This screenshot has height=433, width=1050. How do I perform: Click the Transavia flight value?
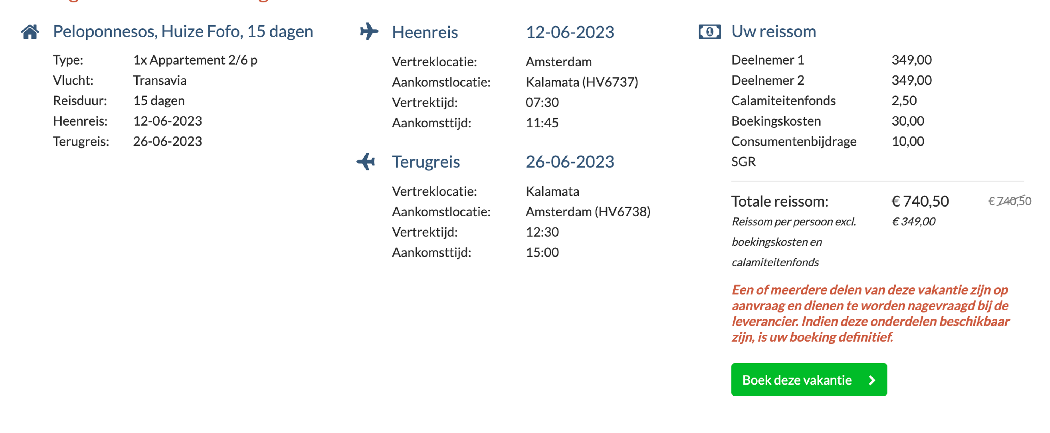click(x=160, y=80)
